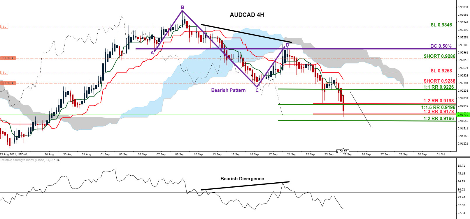Click the upper SL stop-loss handle on left

point(4,27)
